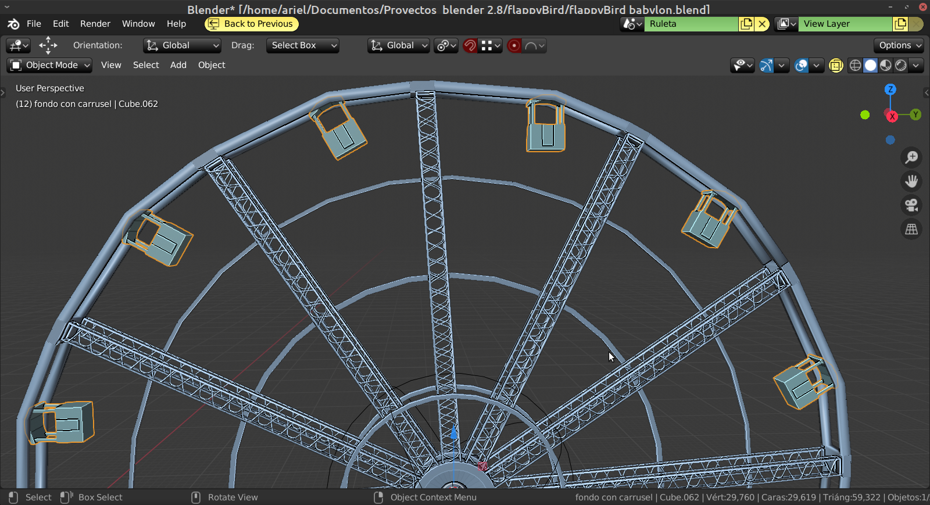Image resolution: width=930 pixels, height=505 pixels.
Task: Switch to wireframe shading
Action: coord(855,65)
